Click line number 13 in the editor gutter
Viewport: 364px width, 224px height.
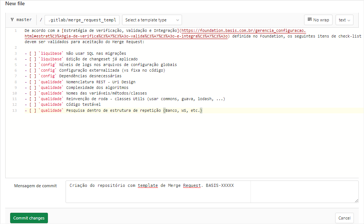[x=15, y=111]
